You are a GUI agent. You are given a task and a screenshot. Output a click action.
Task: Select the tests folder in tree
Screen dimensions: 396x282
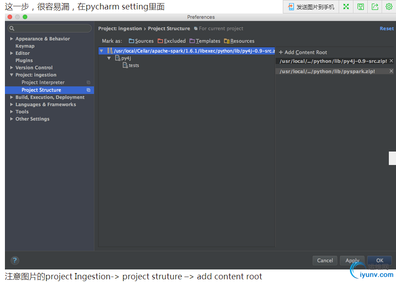134,65
